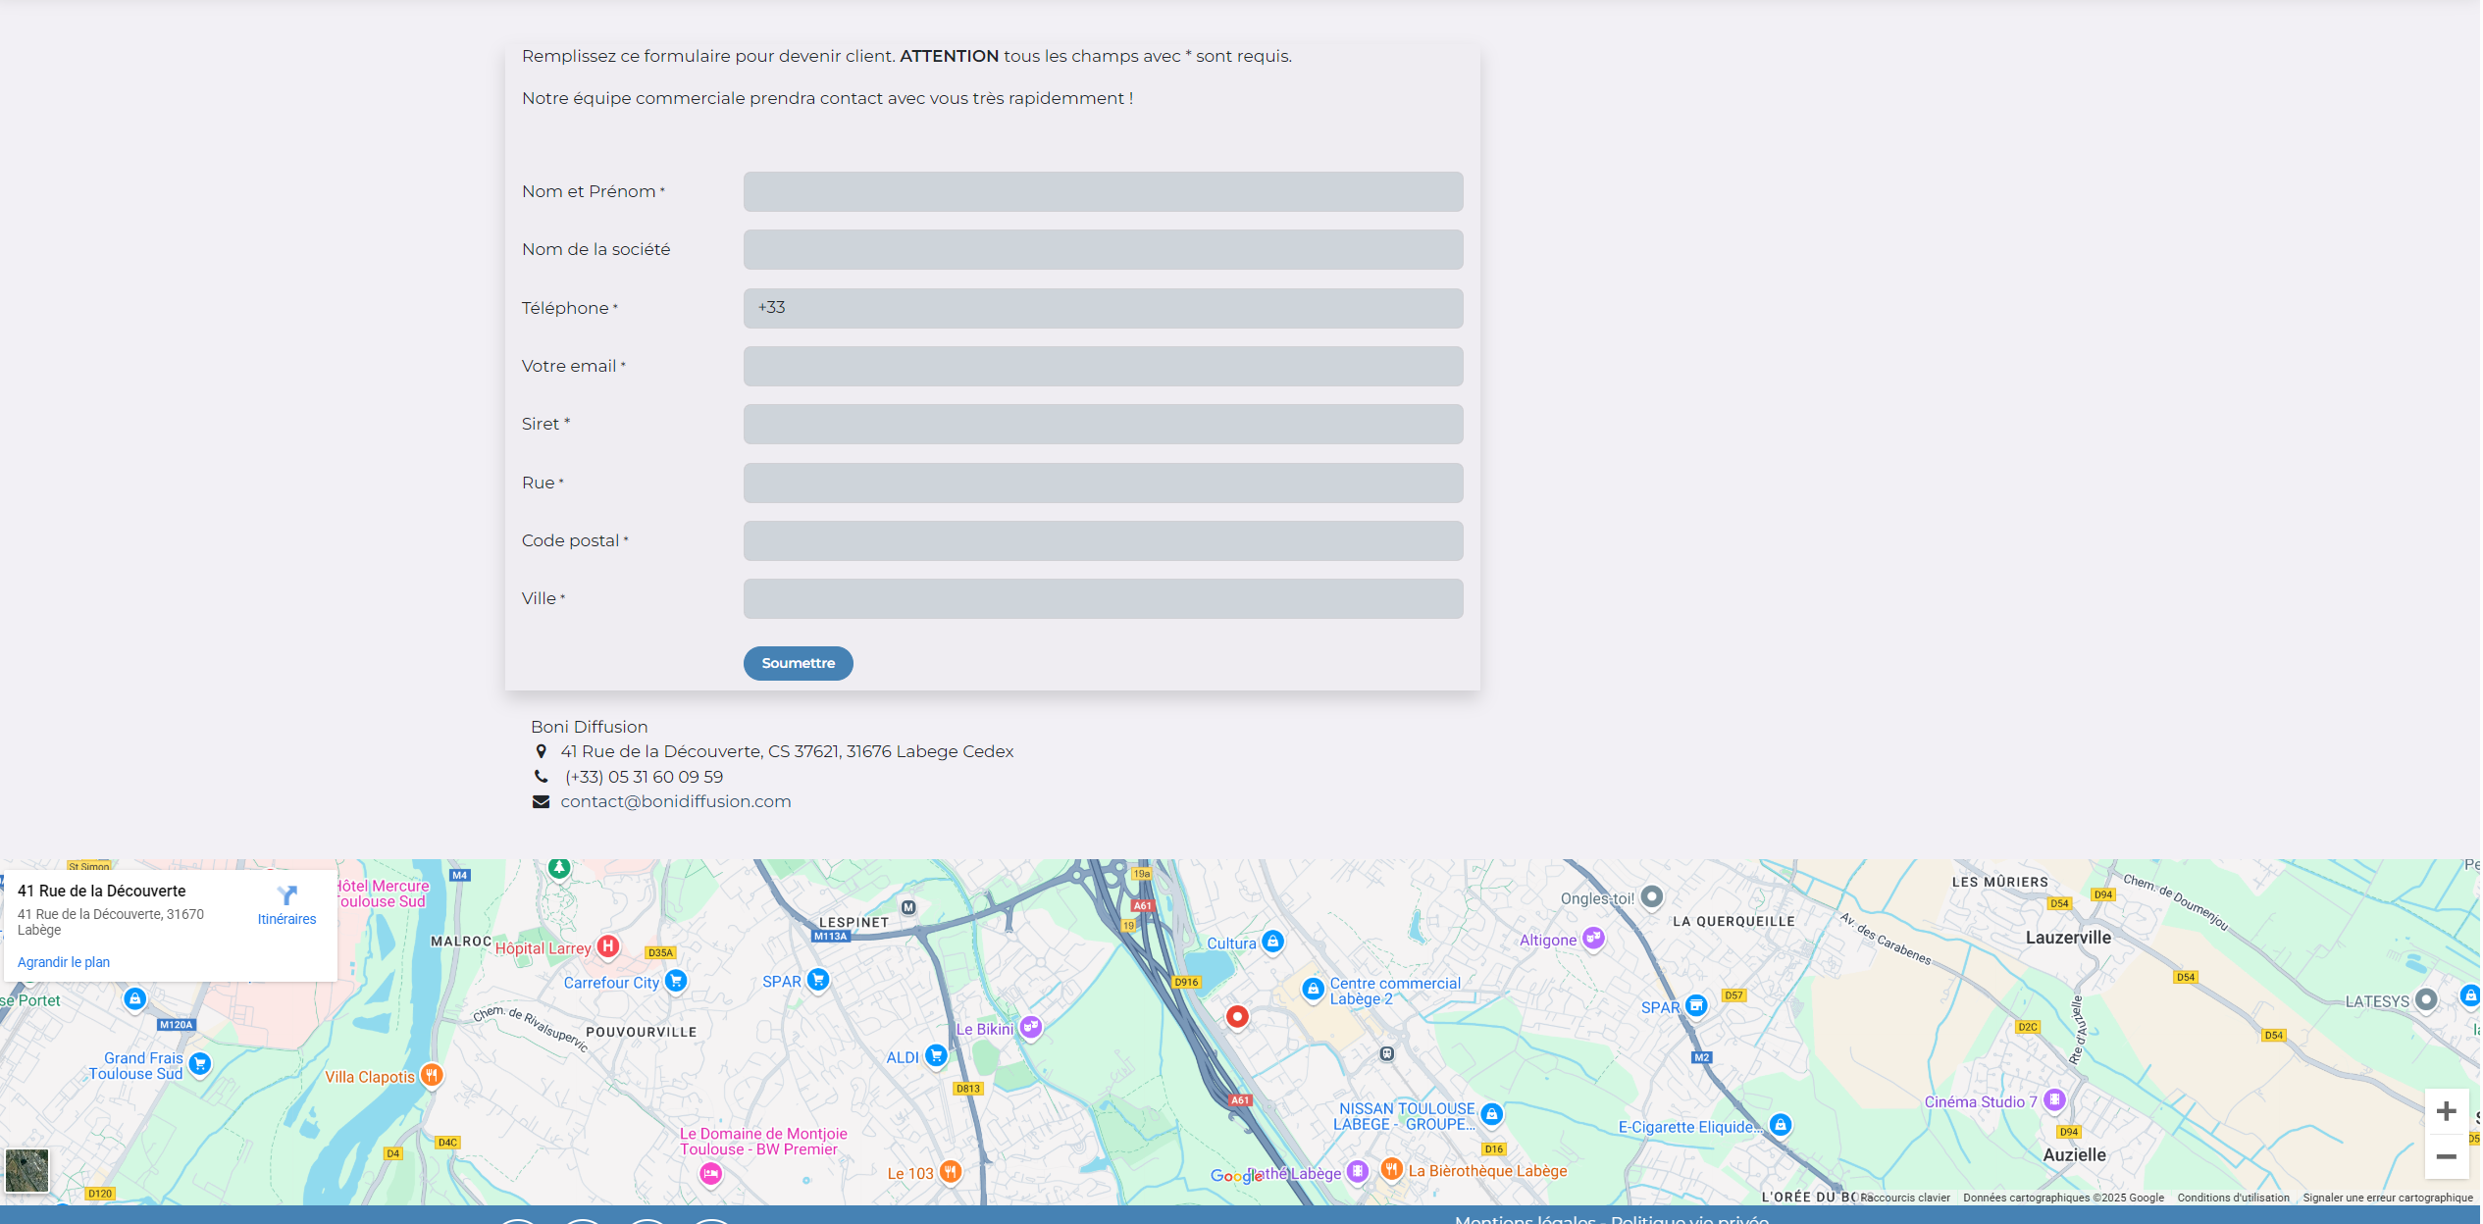Click the red location marker pin
The width and height of the screenshot is (2483, 1224).
tap(1237, 1016)
